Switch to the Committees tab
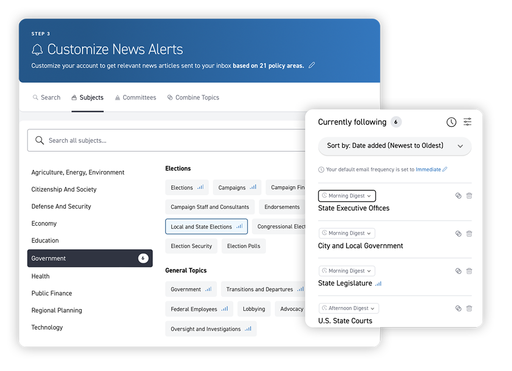The height and width of the screenshot is (371, 512). tap(136, 97)
